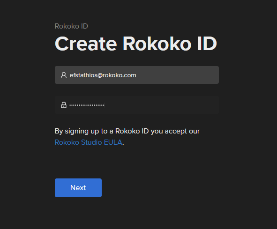Viewport: 277px width, 229px height.
Task: Focus the email field containing efstathios@rokoko.com
Action: coord(137,75)
